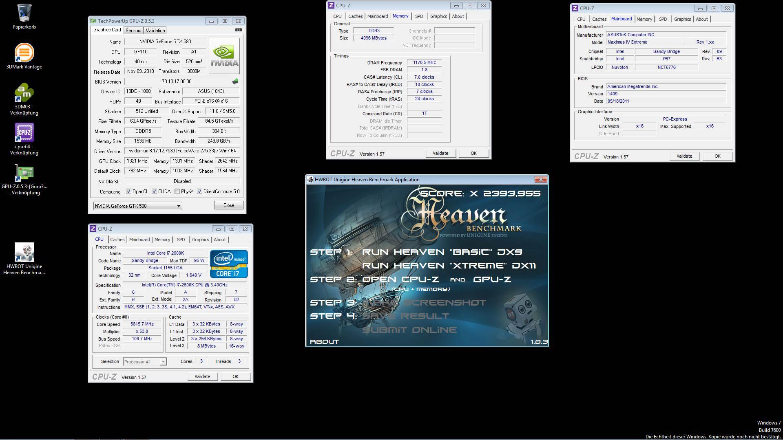Click the Heaven score X 2393.955
This screenshot has height=440, width=783.
click(x=480, y=194)
